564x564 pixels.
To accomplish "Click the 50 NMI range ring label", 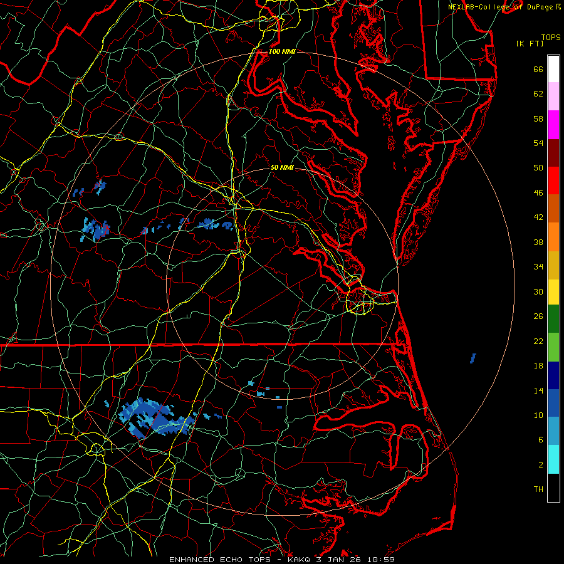I will click(x=282, y=167).
